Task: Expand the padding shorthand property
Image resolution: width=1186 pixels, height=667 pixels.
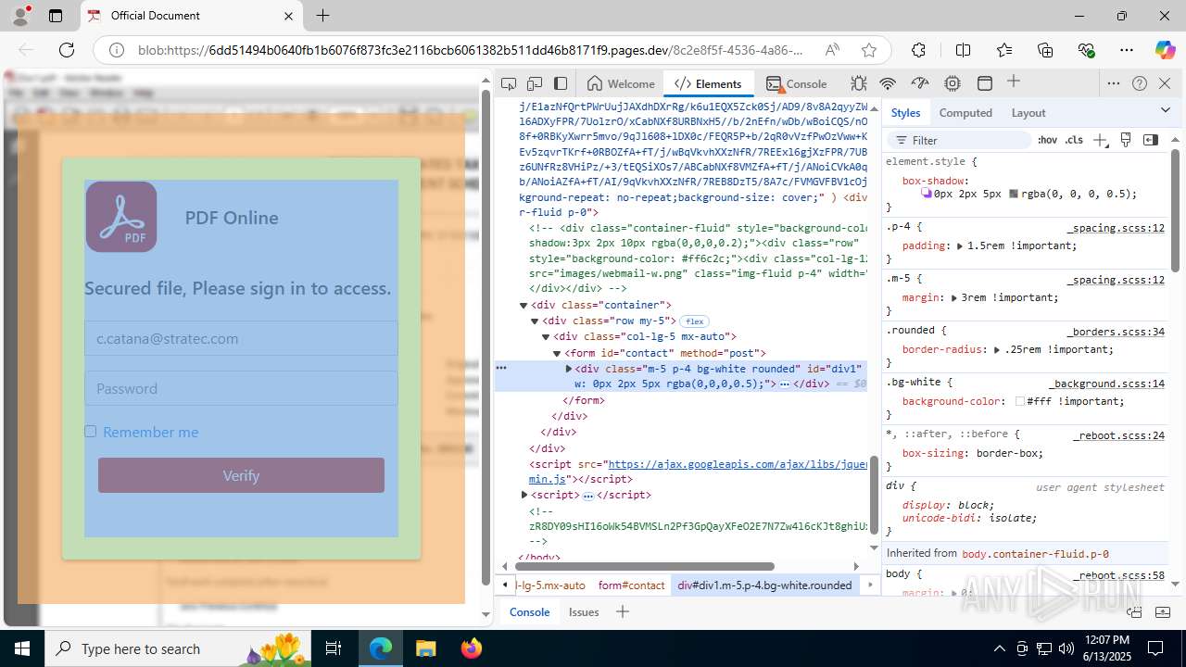Action: [x=960, y=246]
